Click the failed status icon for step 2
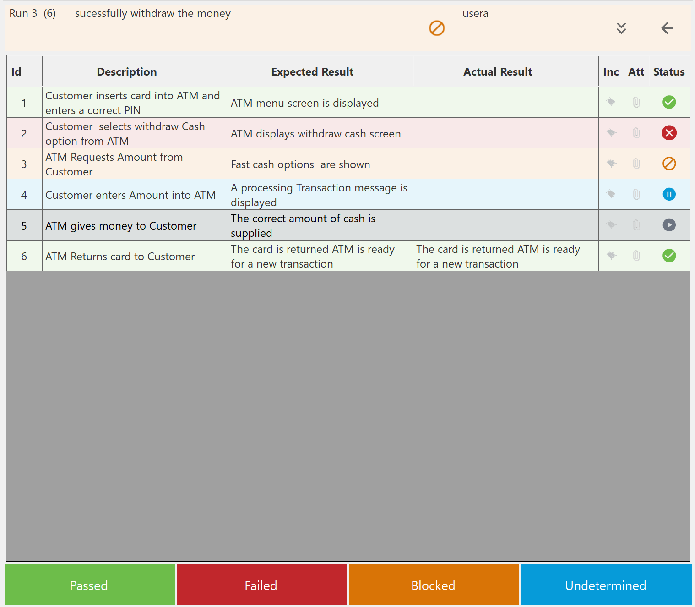This screenshot has height=607, width=695. [x=669, y=133]
